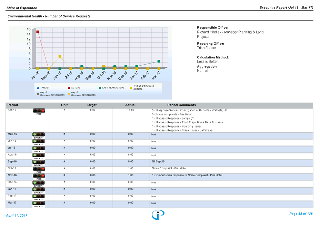Click the Aug-16 green traffic light icon
This screenshot has height=227, width=320.
pyautogui.click(x=39, y=155)
